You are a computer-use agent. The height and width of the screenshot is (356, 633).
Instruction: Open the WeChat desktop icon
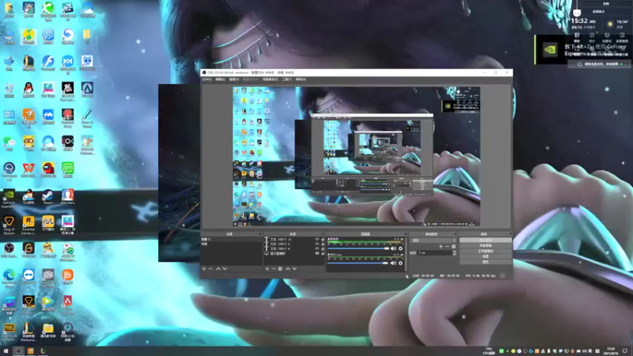coord(9,143)
